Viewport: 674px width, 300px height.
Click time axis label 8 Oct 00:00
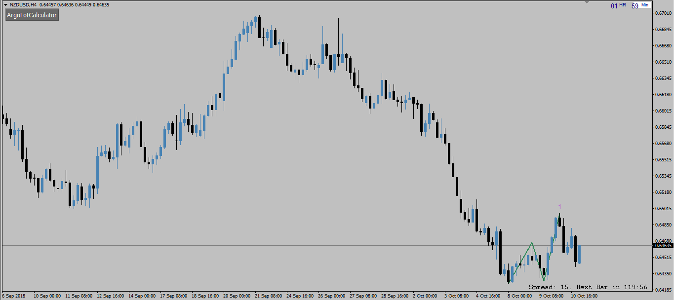click(520, 296)
